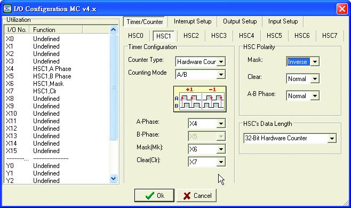
Task: Select the X4 HSC1,A Phase row
Action: click(38, 69)
